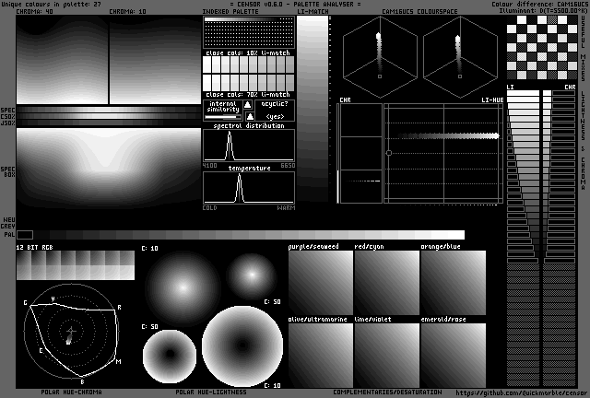Click the olive/ultramarine label
590x398 pixels.
[x=317, y=320]
